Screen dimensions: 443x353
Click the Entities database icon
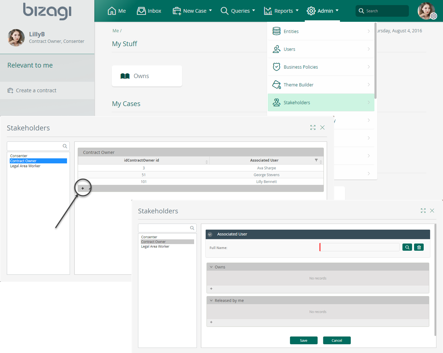276,31
